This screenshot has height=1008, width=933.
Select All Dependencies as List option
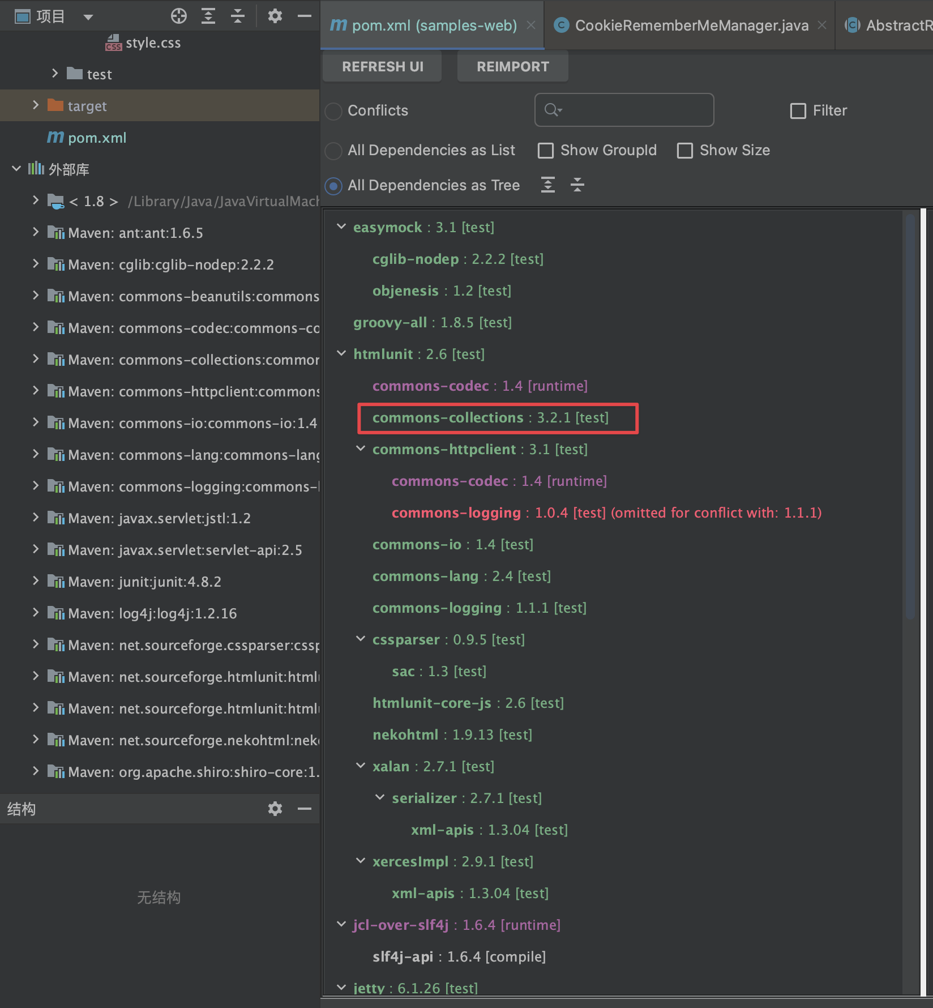(334, 151)
